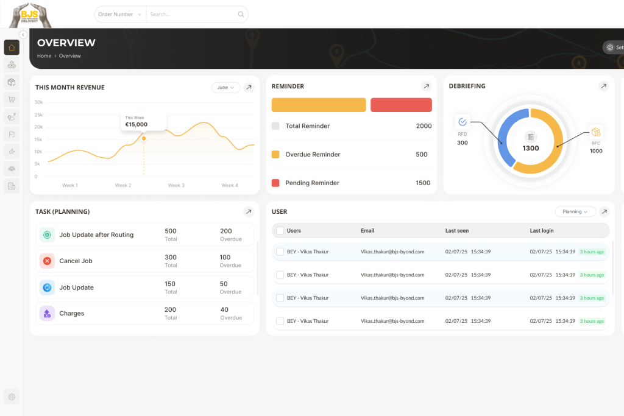Expand the Reminder card with arrow icon
624x416 pixels.
click(x=427, y=86)
